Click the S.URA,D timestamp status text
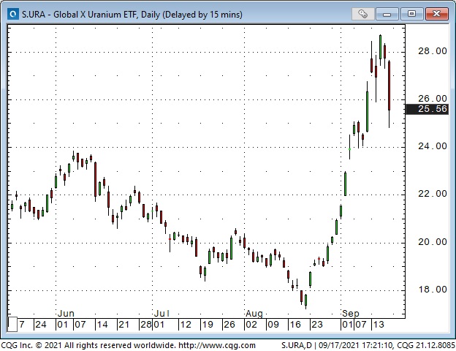Screen dimensions: 456x351 coord(368,345)
